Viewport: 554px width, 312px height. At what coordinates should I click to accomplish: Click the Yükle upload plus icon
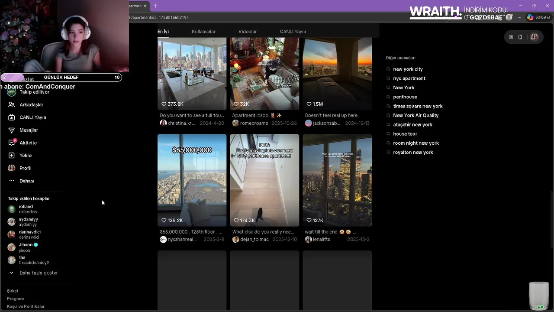pos(12,155)
